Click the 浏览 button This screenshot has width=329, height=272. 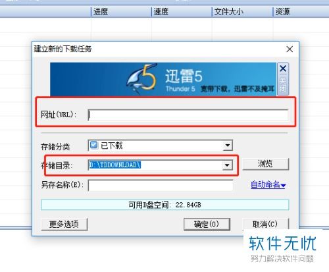pos(266,164)
